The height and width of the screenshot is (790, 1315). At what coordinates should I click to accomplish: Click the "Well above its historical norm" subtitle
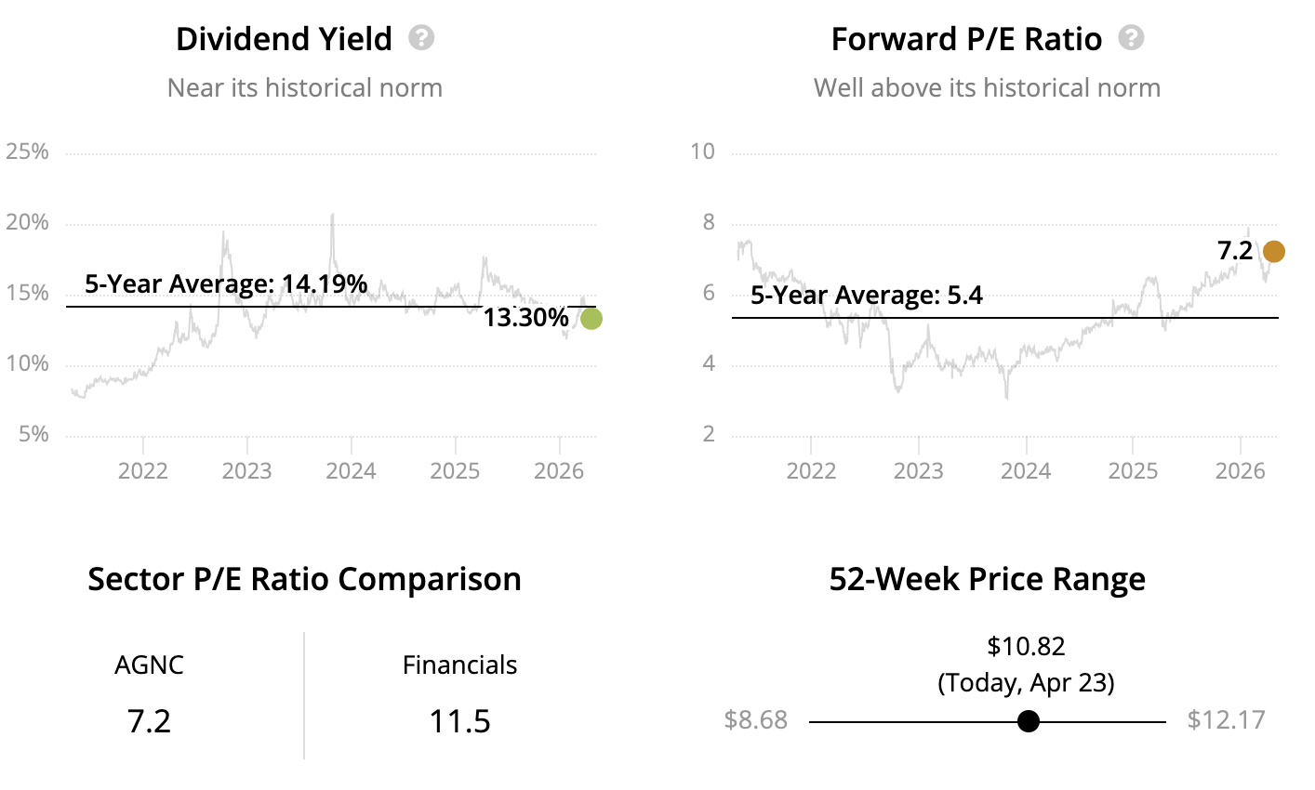click(987, 88)
